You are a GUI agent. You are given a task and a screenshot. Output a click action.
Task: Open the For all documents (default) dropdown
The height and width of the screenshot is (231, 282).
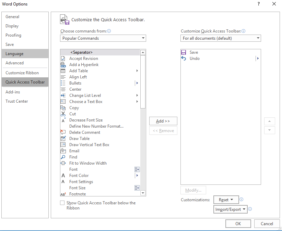pyautogui.click(x=221, y=38)
